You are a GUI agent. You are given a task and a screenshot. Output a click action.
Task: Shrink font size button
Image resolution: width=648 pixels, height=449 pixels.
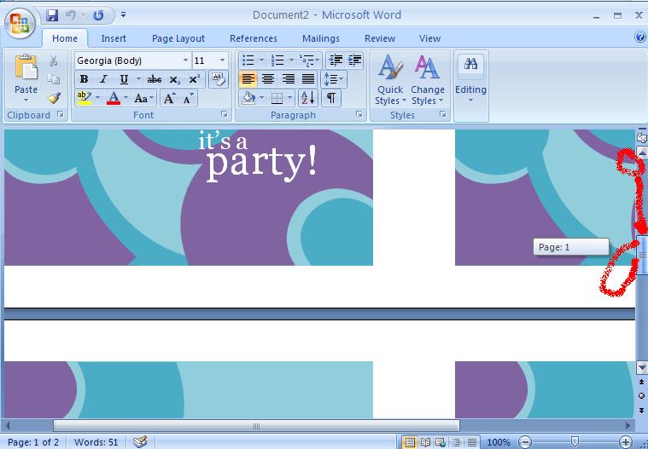coord(189,98)
